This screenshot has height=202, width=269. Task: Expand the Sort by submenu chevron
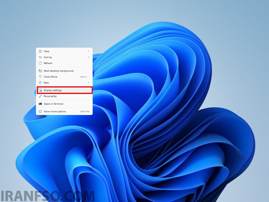[x=89, y=57]
